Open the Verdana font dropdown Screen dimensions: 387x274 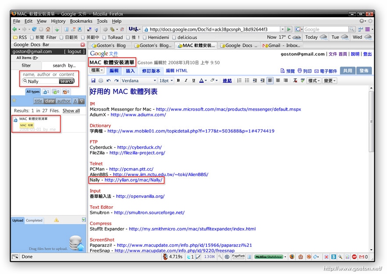coord(139,81)
